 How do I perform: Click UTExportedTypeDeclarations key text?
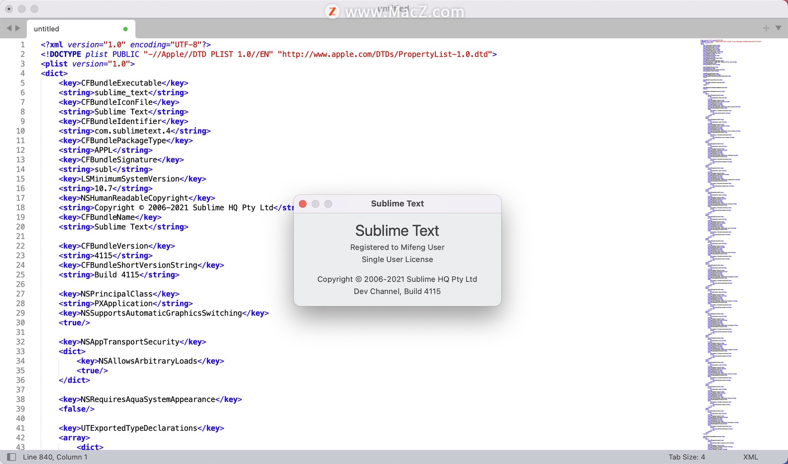click(139, 428)
